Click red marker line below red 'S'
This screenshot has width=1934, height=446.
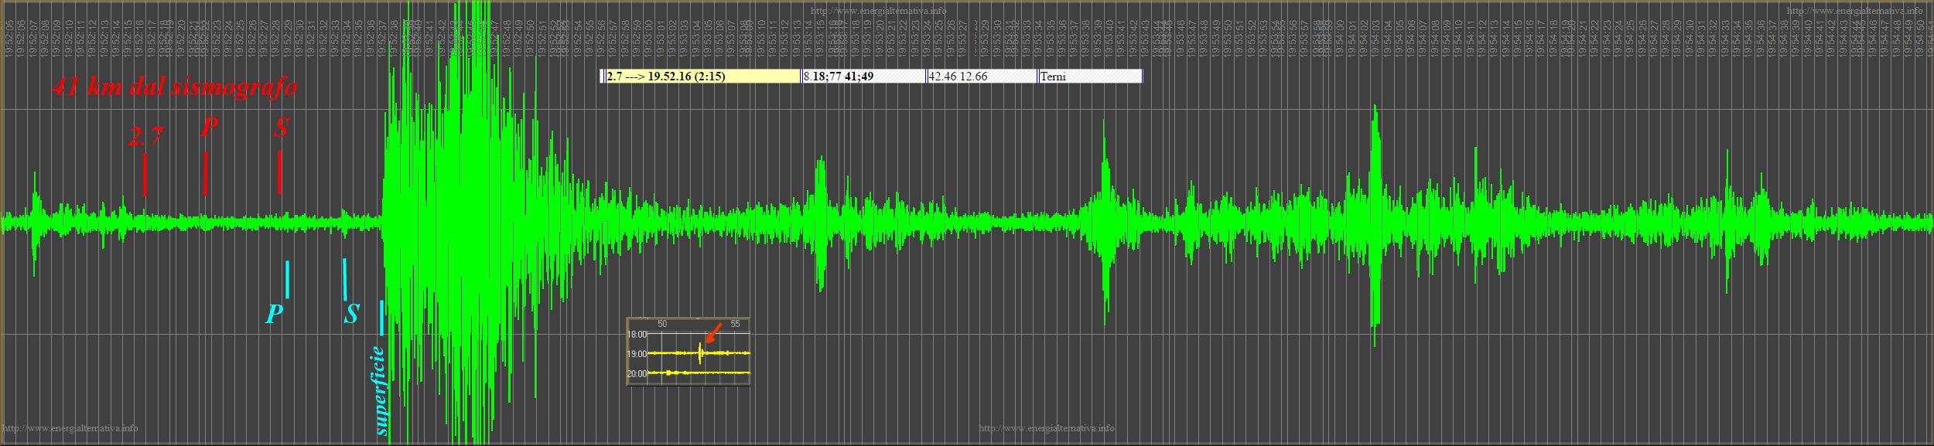coord(279,172)
